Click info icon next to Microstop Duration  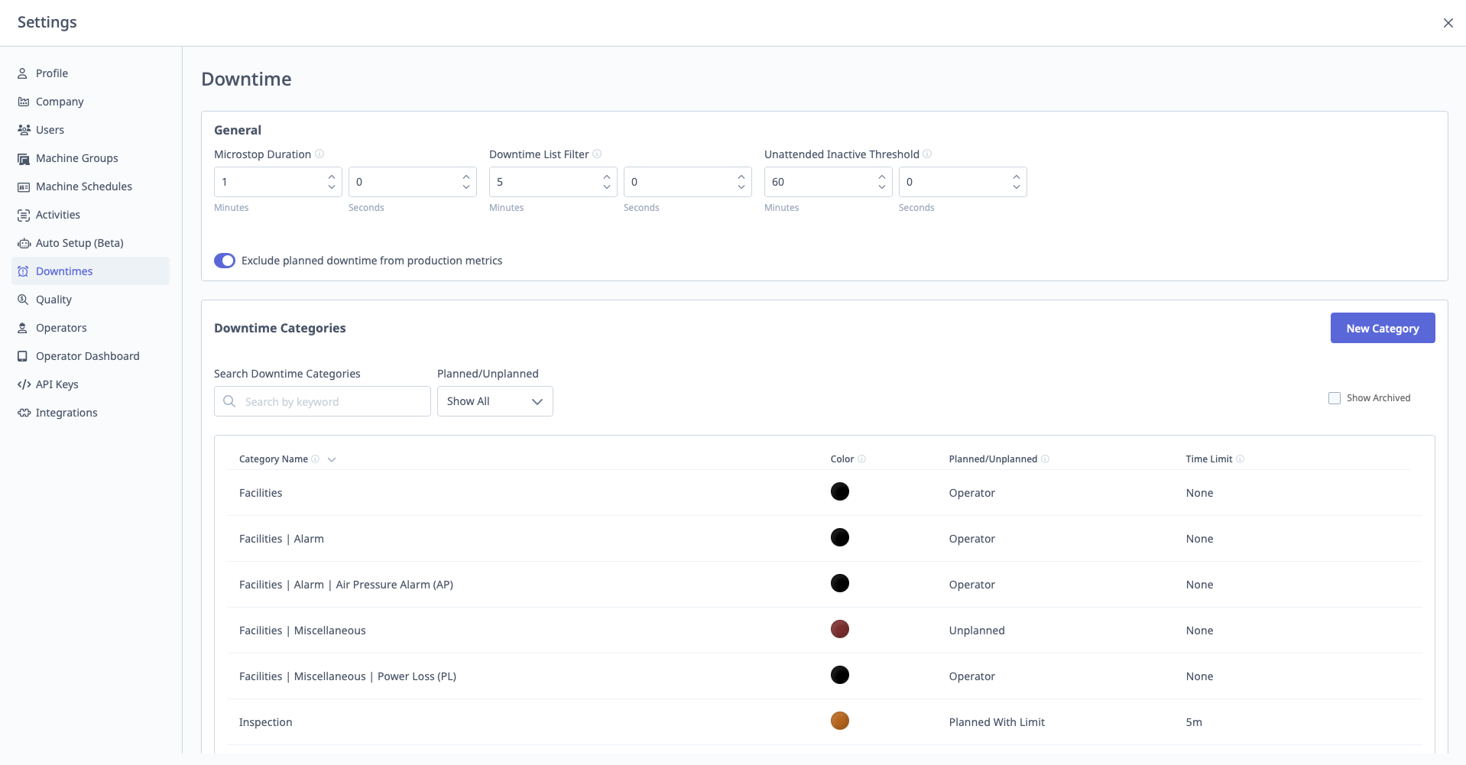[x=319, y=154]
